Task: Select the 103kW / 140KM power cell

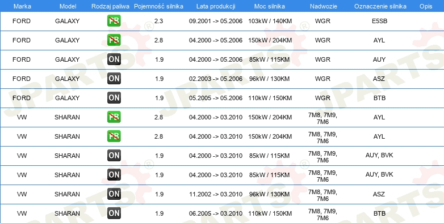Action: [x=270, y=21]
